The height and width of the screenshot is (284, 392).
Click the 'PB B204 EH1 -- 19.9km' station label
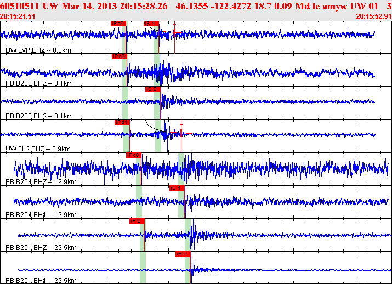coord(41,215)
